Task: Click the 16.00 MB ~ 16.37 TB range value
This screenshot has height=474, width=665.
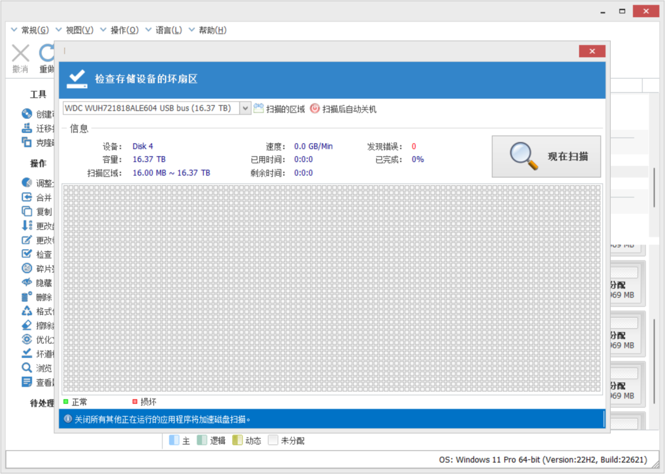Action: point(171,173)
